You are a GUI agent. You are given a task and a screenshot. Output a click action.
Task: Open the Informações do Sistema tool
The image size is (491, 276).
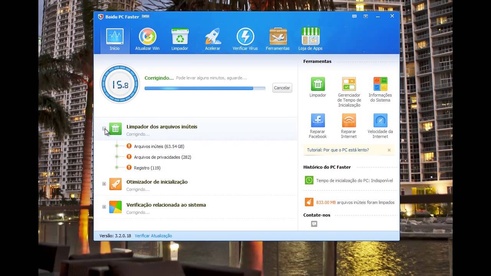click(380, 90)
